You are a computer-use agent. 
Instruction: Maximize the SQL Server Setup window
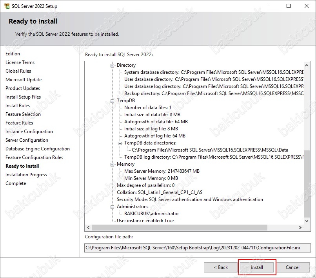[289, 6]
